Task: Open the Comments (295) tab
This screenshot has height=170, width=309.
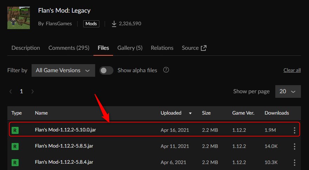Action: coord(69,48)
